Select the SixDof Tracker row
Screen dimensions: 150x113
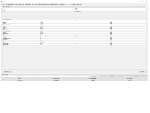74,45
